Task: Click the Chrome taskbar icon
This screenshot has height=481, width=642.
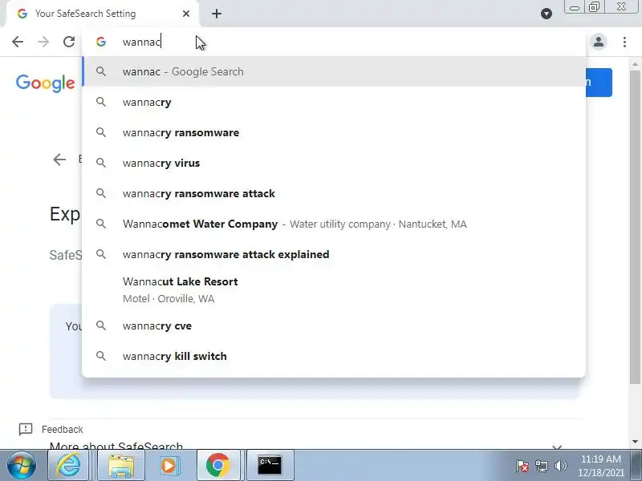Action: [217, 466]
